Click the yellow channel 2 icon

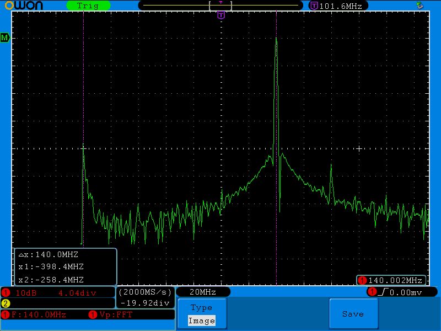tap(6, 303)
